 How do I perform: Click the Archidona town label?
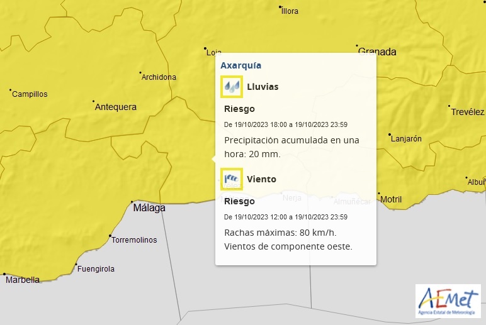pos(159,77)
